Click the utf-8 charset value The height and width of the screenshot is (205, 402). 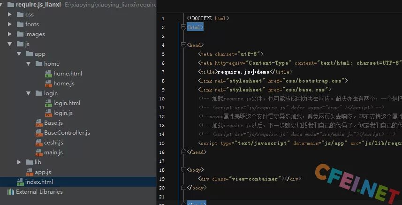pos(249,54)
